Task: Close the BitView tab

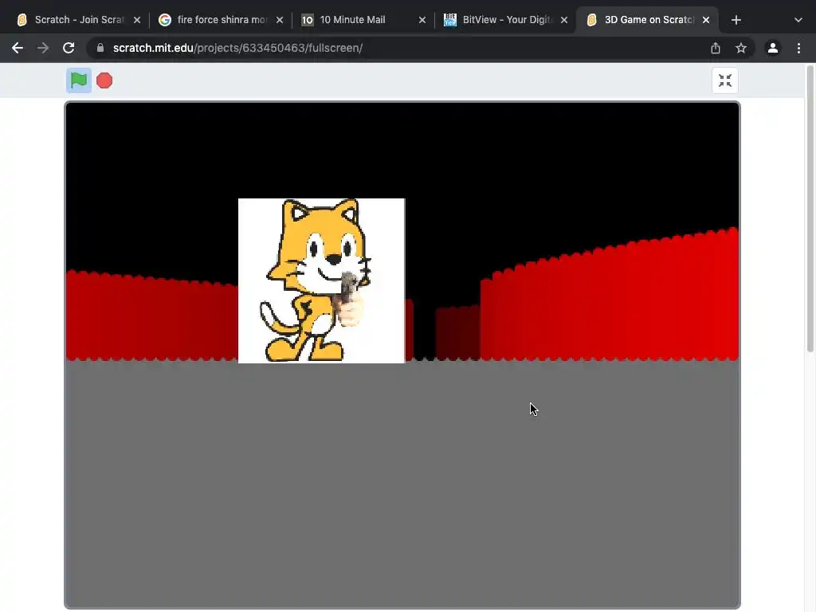Action: coord(564,20)
